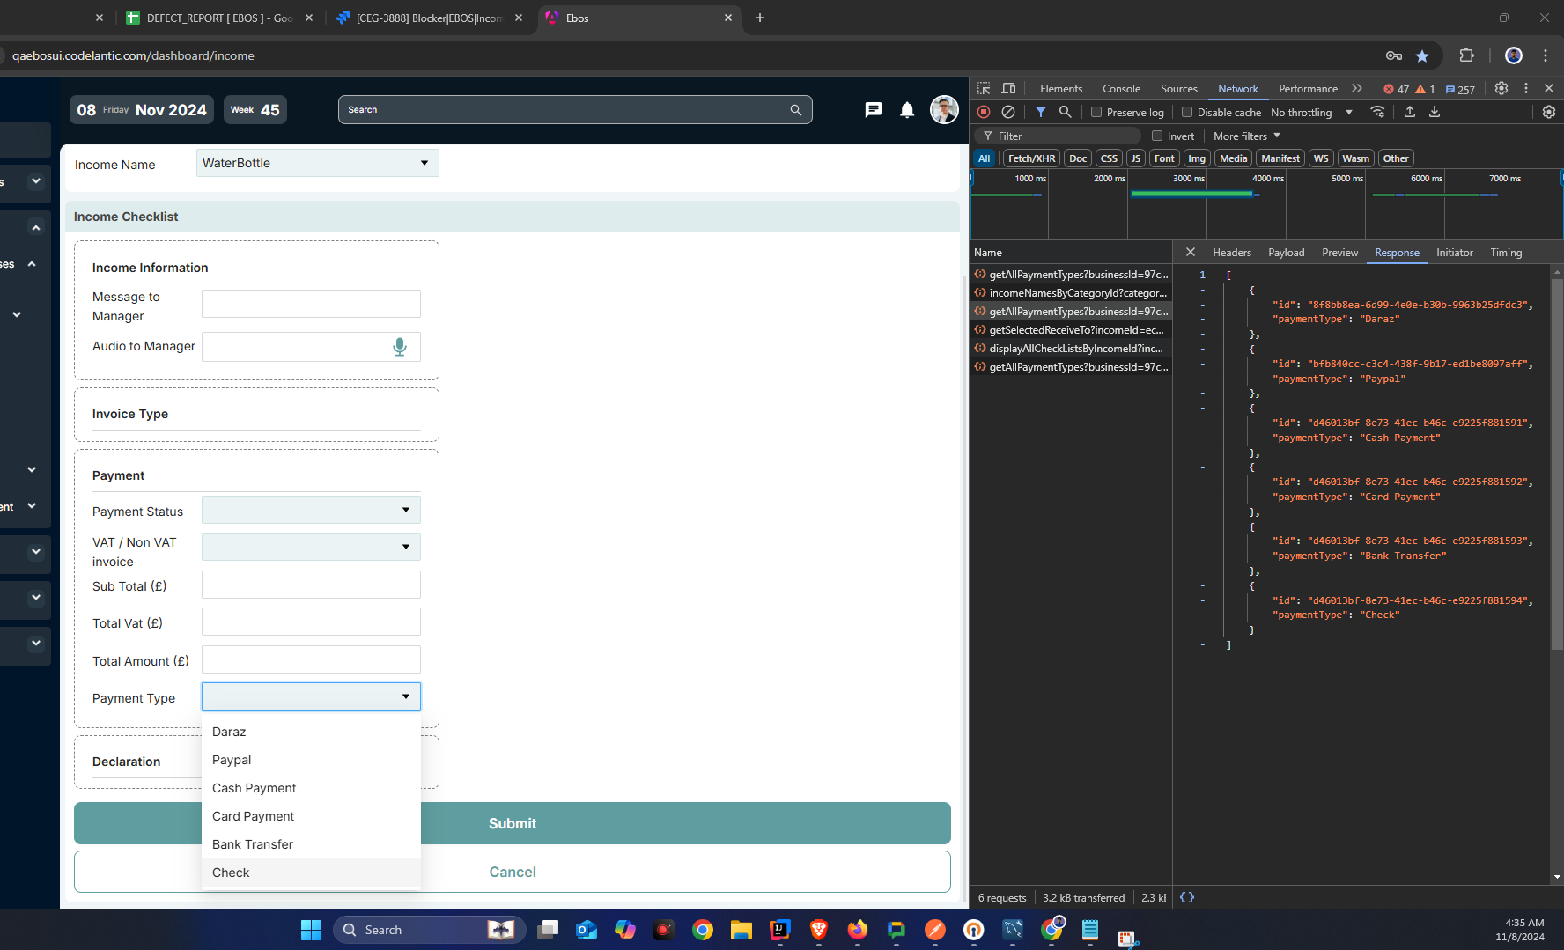This screenshot has height=950, width=1564.
Task: Click the microphone icon for Audio to Manager
Action: (400, 347)
